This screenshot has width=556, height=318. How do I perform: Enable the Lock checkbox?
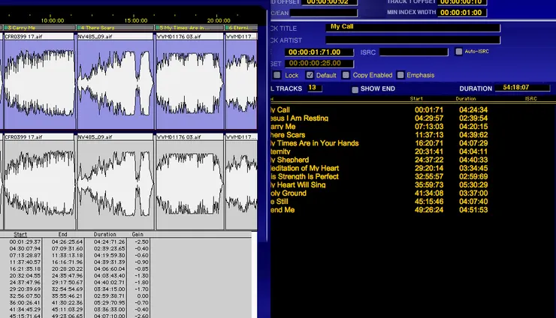pyautogui.click(x=277, y=75)
